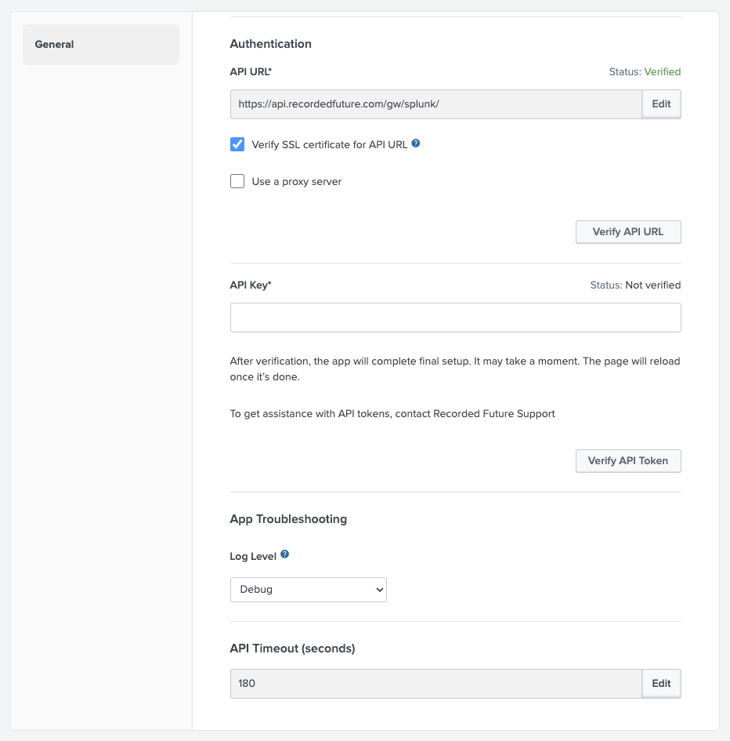Toggle the Use a proxy server checkbox
Screen dimensions: 730x741
coord(237,182)
